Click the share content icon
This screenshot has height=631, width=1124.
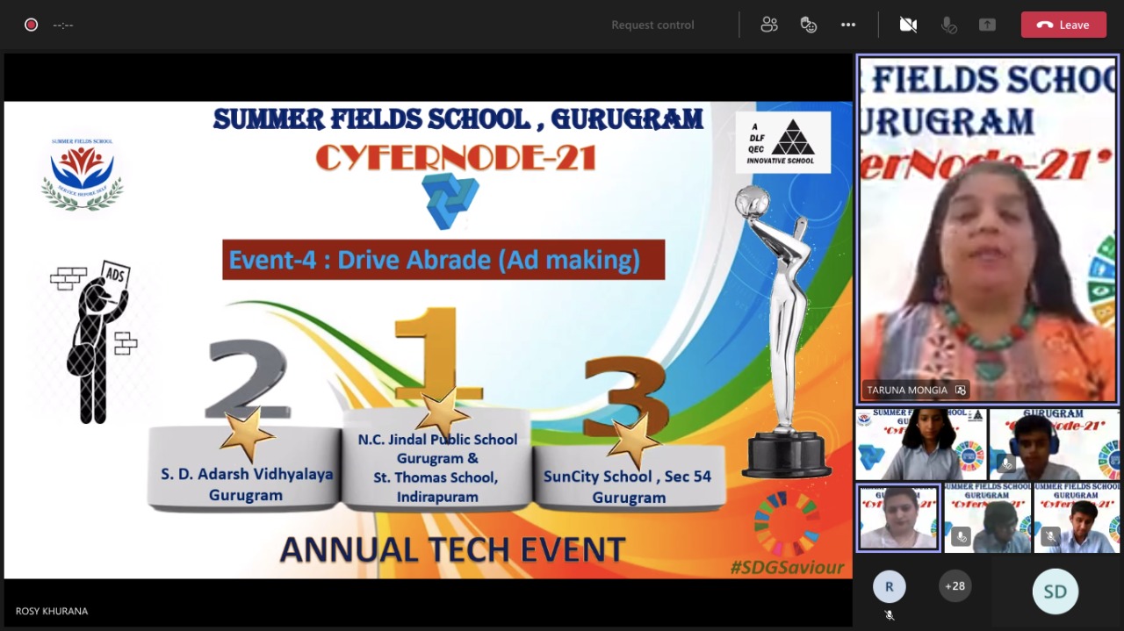pos(988,25)
